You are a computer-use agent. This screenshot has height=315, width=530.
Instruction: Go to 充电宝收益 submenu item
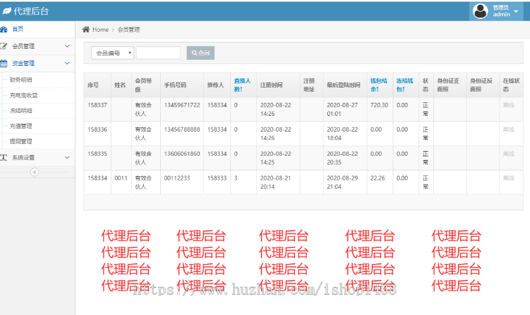pyautogui.click(x=24, y=95)
